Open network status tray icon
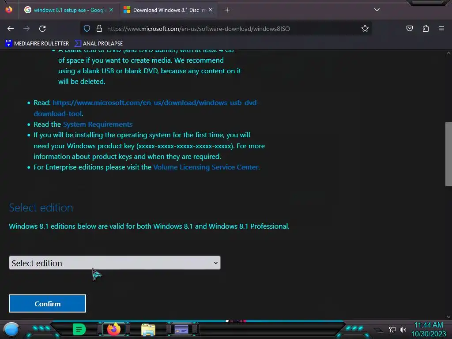The height and width of the screenshot is (339, 452). click(x=392, y=329)
